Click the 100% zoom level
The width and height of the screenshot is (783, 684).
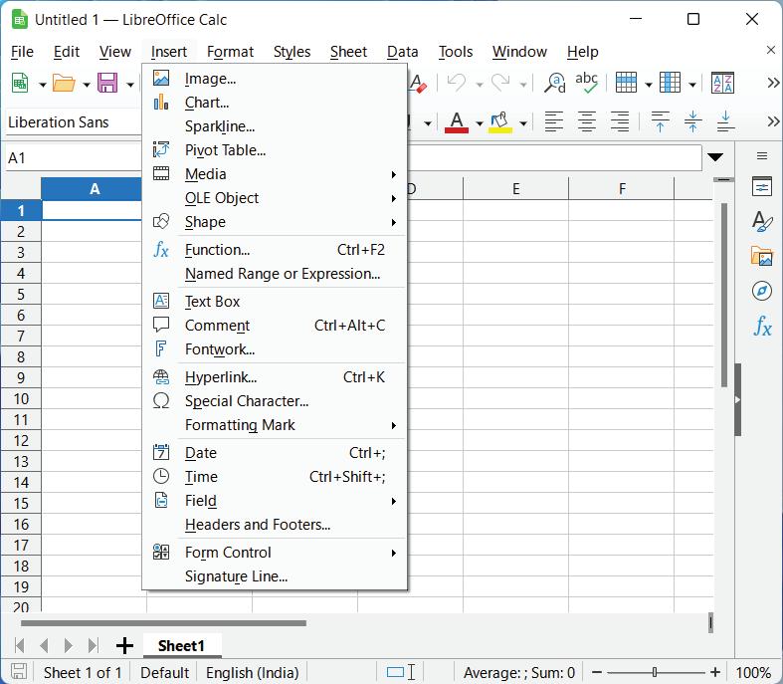tap(753, 672)
